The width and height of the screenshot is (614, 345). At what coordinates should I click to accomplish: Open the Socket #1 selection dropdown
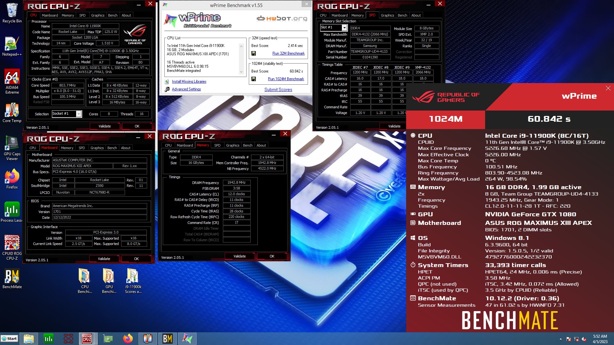click(x=79, y=114)
